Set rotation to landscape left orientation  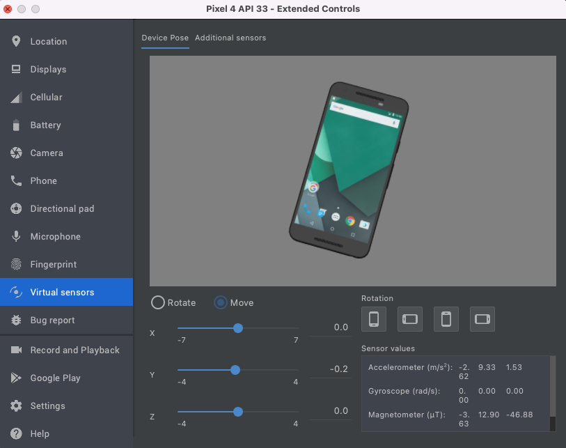(409, 319)
